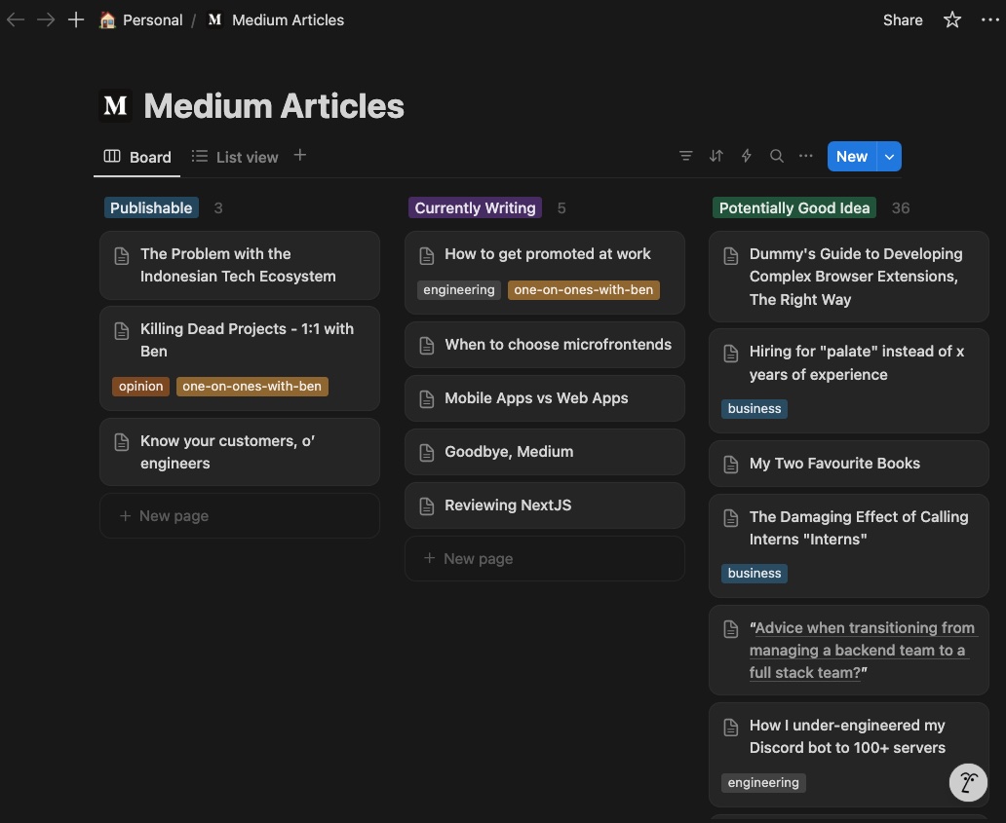Switch to the List view tab
Image resolution: width=1006 pixels, height=823 pixels.
[x=235, y=157]
